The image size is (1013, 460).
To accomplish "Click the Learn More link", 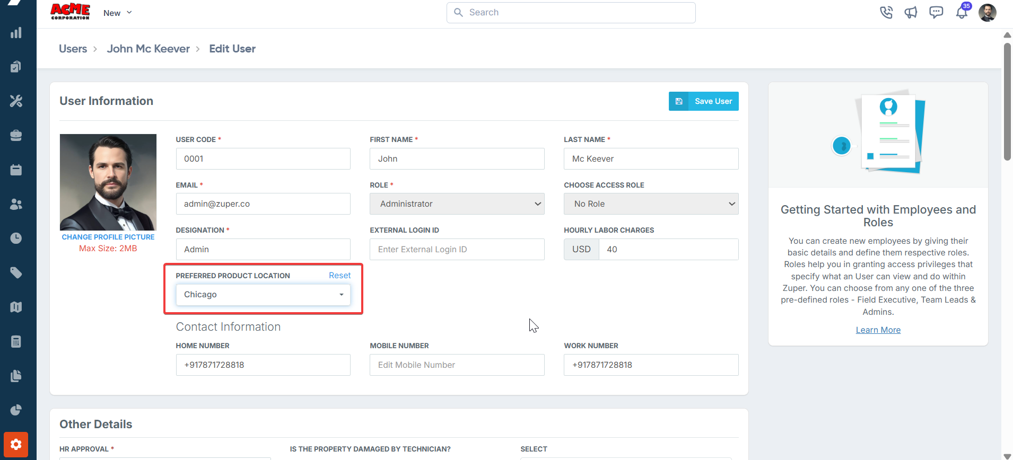I will pos(878,330).
